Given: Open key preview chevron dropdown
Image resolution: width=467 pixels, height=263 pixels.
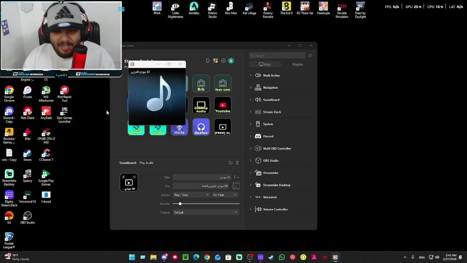Looking at the screenshot, I should [x=134, y=177].
